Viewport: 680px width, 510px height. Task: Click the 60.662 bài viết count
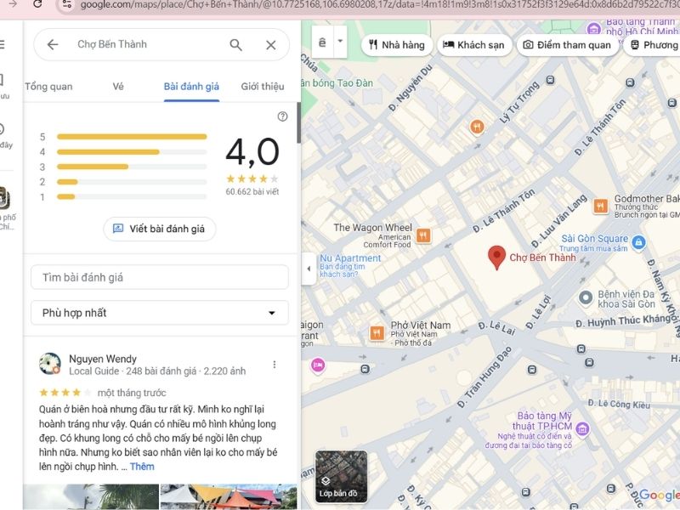click(252, 192)
